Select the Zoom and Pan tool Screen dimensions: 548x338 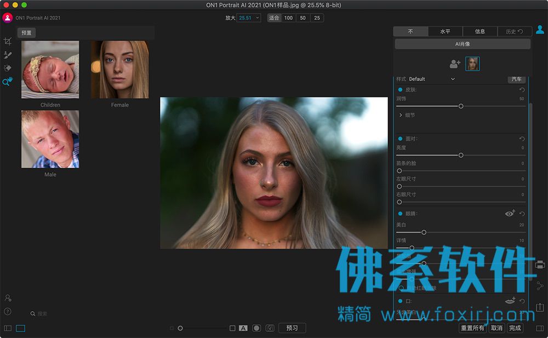[x=7, y=82]
